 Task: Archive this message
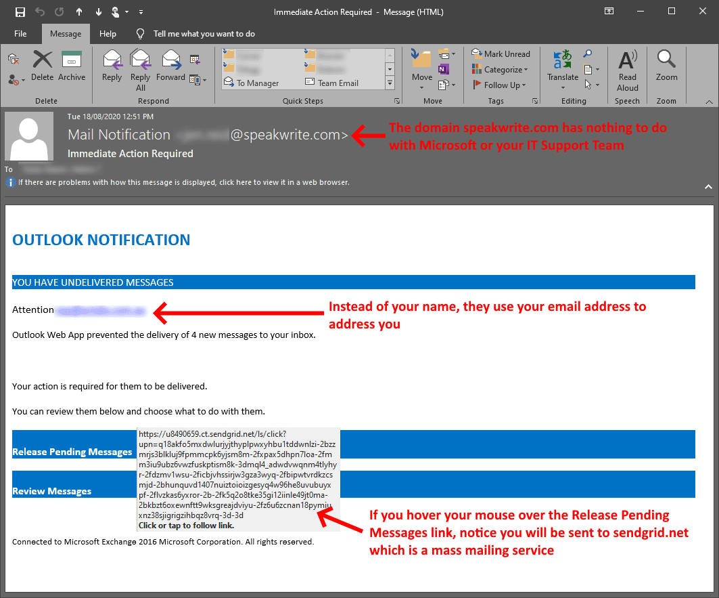(72, 66)
